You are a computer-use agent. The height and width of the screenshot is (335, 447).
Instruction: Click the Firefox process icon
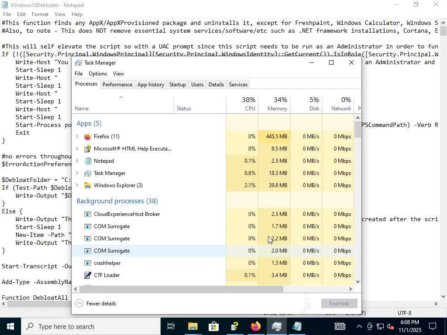point(87,137)
